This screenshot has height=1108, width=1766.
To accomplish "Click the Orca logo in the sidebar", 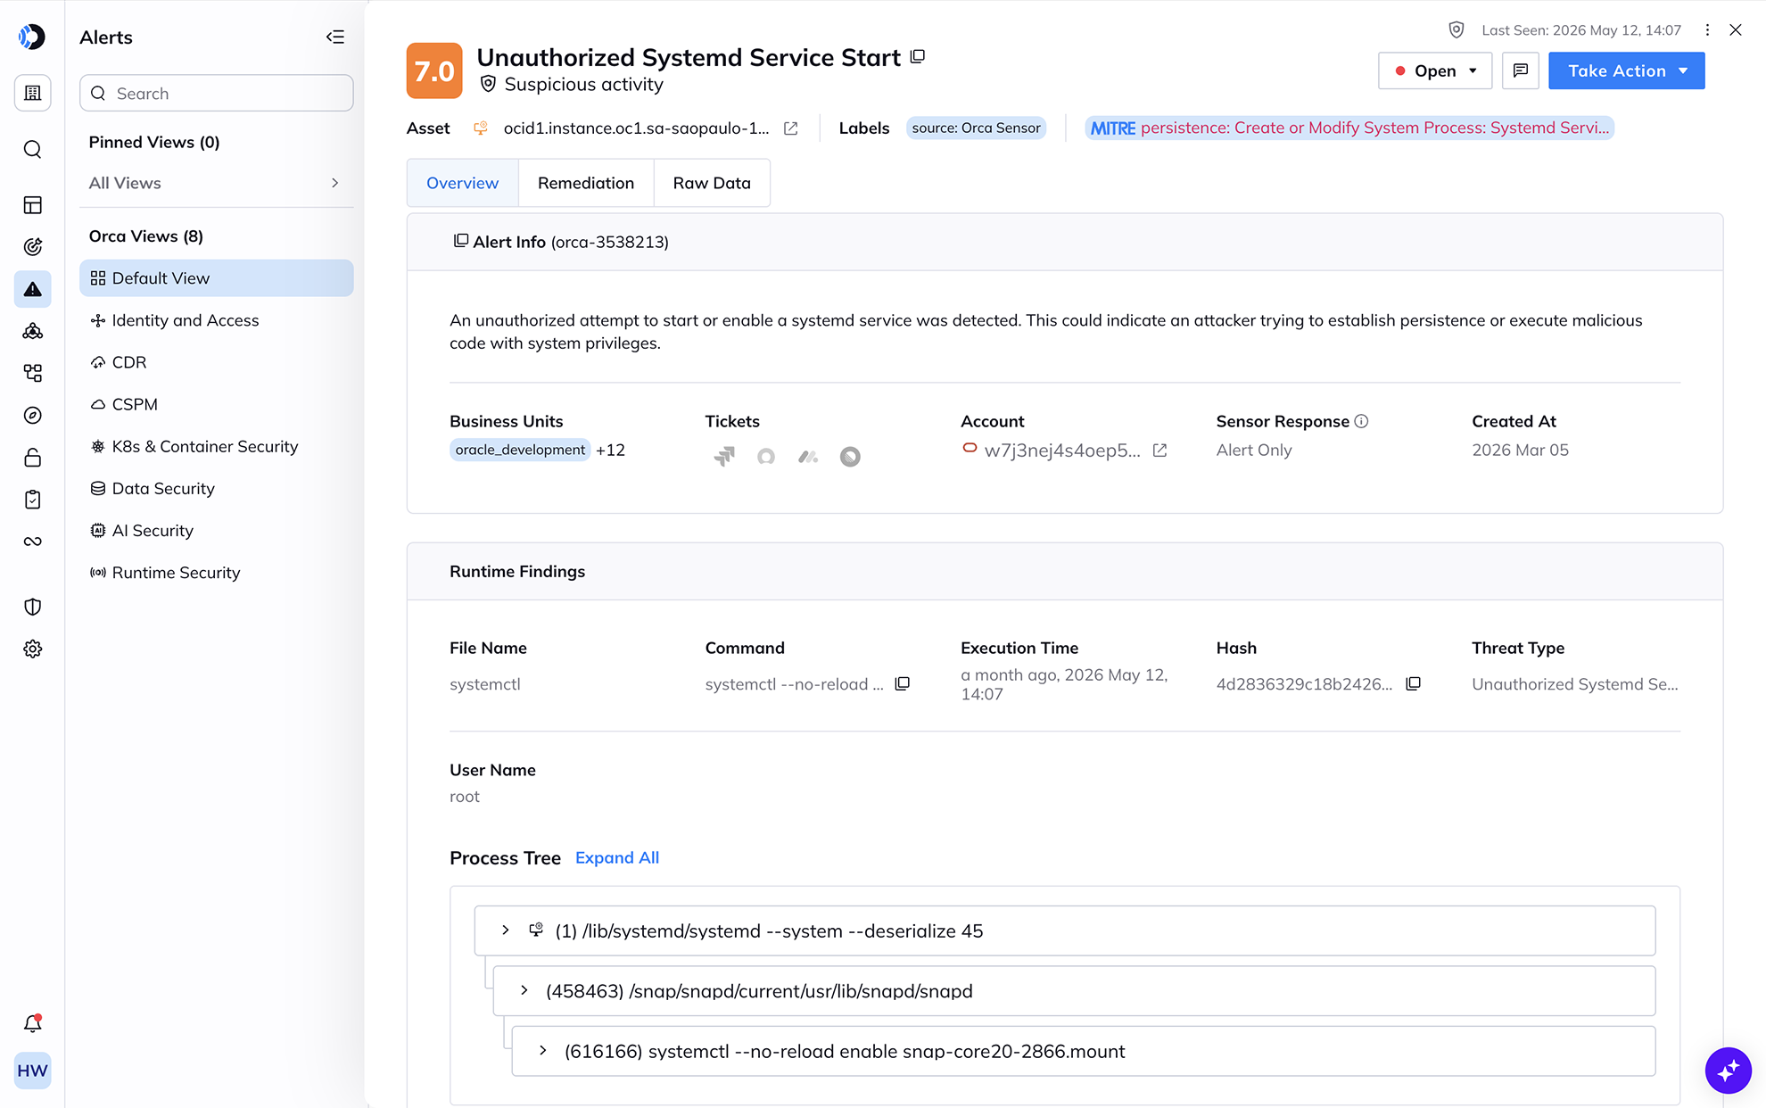I will pyautogui.click(x=32, y=37).
